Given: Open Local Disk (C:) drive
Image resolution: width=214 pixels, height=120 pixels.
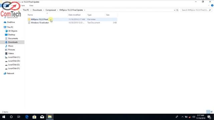Looking at the screenshot, I should pyautogui.click(x=14, y=57).
